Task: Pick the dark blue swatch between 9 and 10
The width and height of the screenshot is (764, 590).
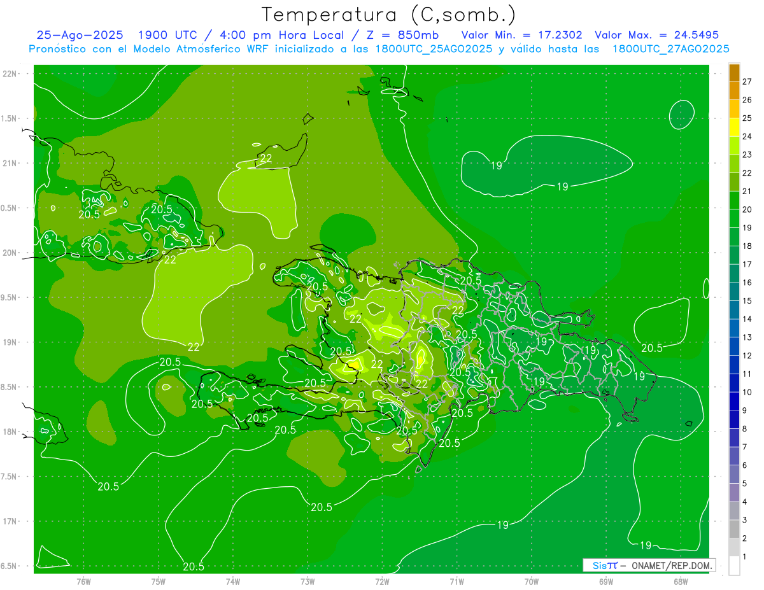Action: 734,401
